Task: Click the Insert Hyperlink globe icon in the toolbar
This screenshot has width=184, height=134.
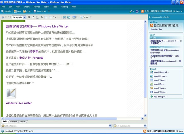Action: coord(64,17)
